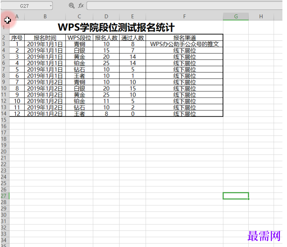This screenshot has width=287, height=247.
Task: Select row 30 header
Action: click(x=5, y=215)
